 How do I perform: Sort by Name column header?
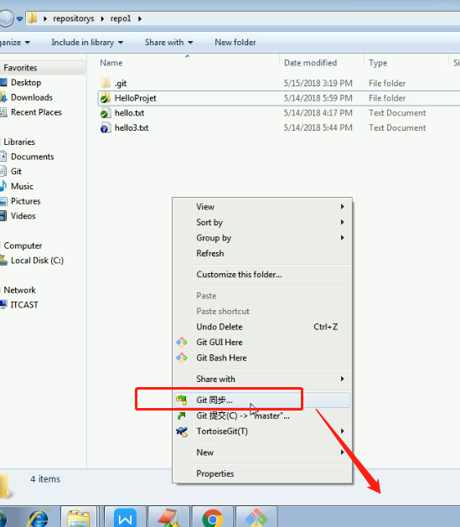coord(111,63)
